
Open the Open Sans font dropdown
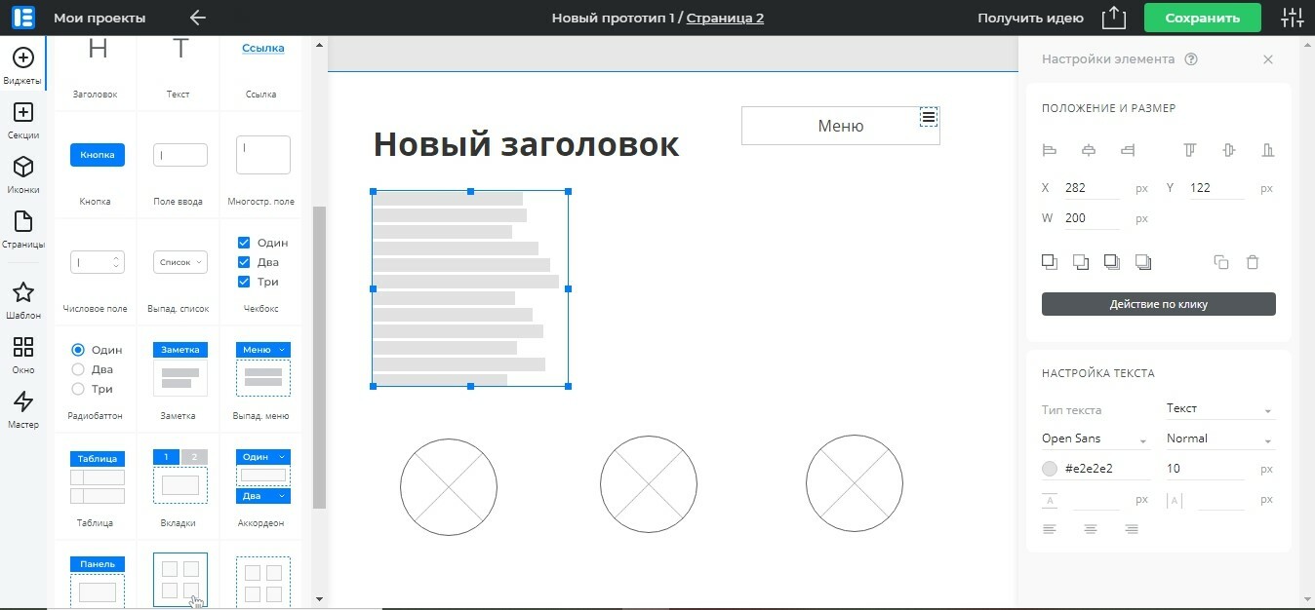click(1098, 439)
